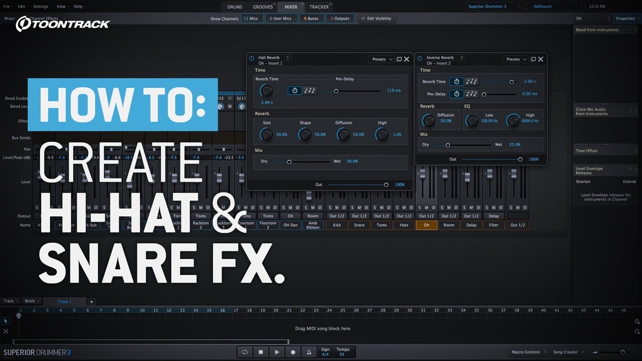Add a new track with plus icon

point(91,301)
